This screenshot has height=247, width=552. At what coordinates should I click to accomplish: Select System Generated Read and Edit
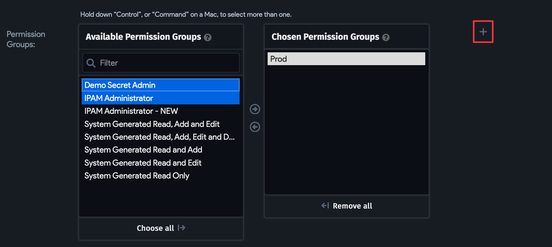(x=143, y=163)
